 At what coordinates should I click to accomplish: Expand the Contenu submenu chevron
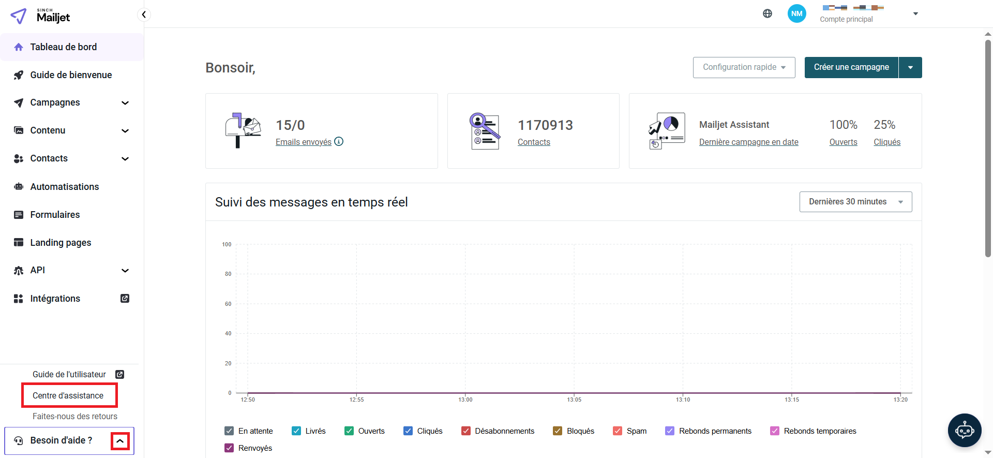point(125,131)
